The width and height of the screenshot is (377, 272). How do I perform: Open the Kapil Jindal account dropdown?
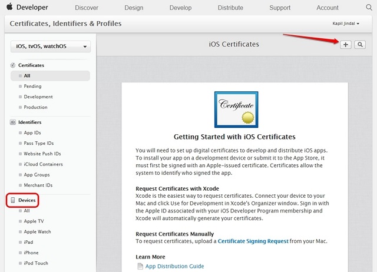point(346,24)
